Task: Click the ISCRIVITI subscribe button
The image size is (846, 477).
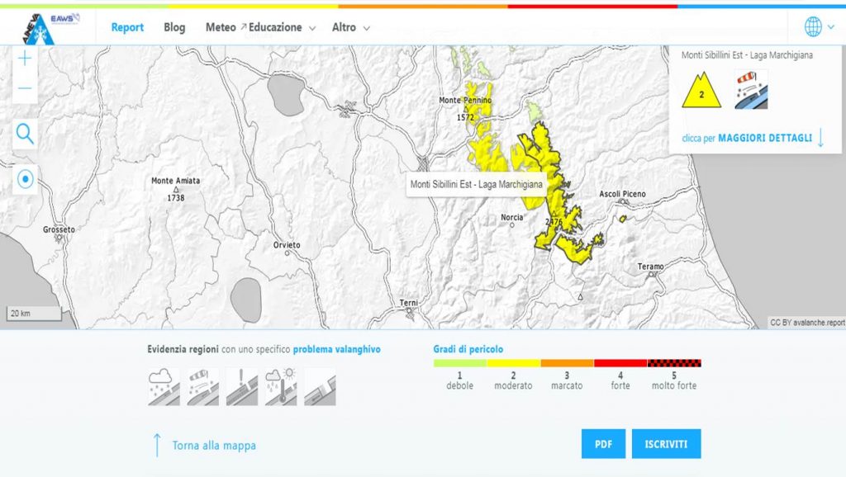Action: (666, 444)
